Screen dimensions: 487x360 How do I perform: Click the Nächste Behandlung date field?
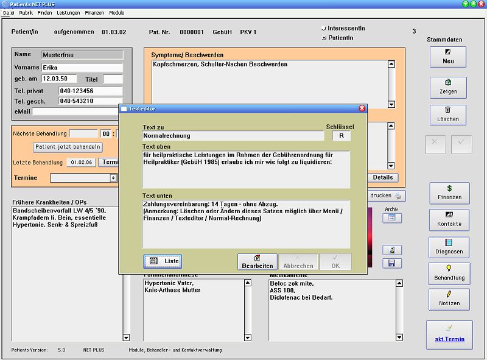coord(83,133)
